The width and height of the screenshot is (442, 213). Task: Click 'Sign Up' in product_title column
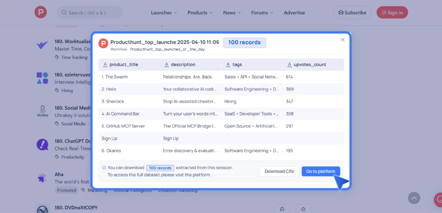(109, 139)
